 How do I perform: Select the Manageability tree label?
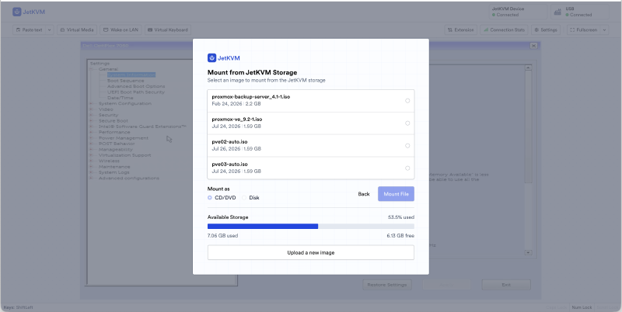click(115, 150)
